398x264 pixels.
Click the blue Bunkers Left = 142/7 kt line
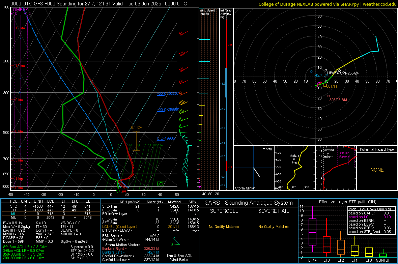[x=131, y=252]
